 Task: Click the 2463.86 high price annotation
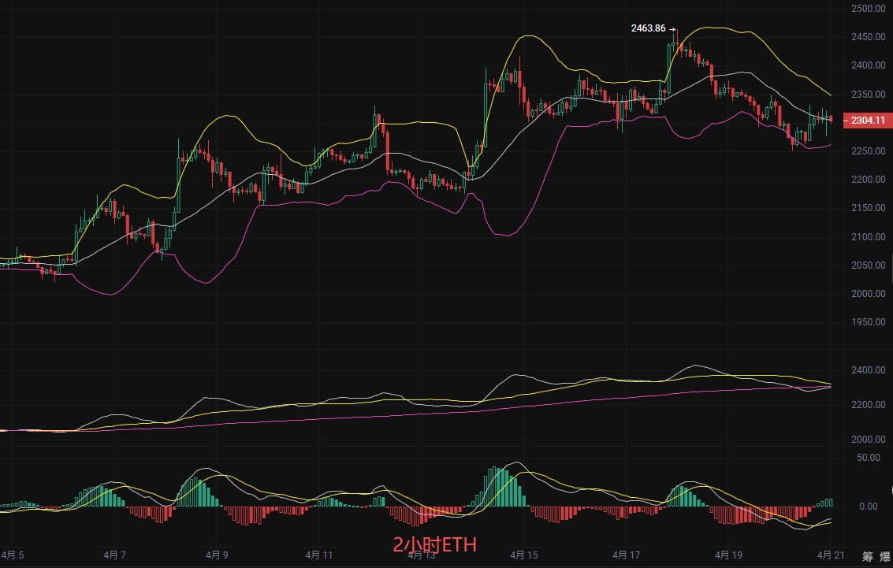648,28
